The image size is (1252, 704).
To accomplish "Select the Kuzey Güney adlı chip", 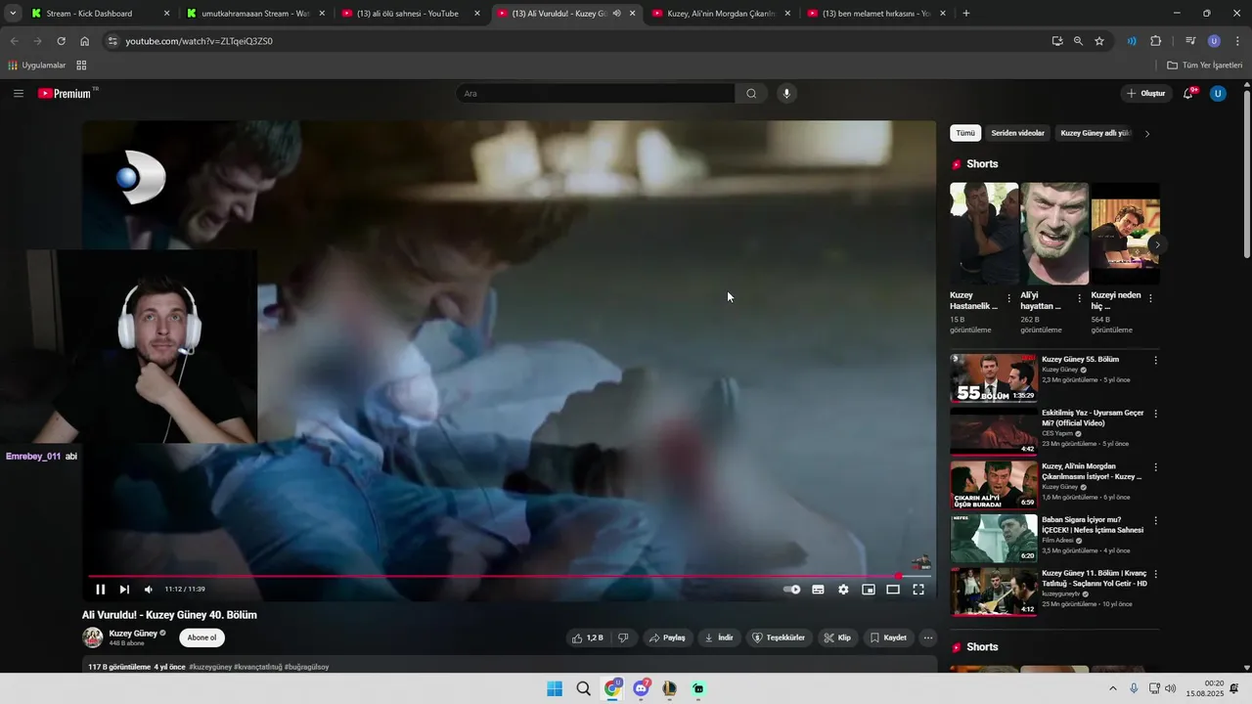I will (1095, 133).
